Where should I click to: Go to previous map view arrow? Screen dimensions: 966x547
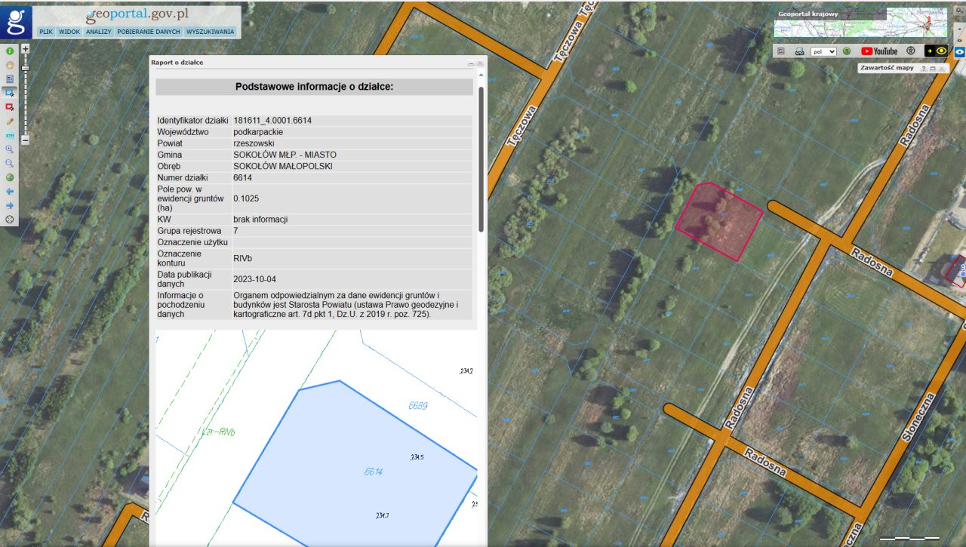(10, 191)
